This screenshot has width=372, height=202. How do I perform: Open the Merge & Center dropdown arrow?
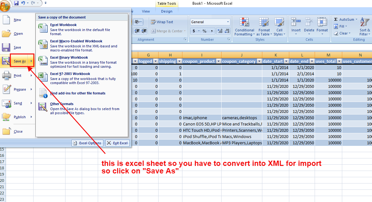coord(185,31)
